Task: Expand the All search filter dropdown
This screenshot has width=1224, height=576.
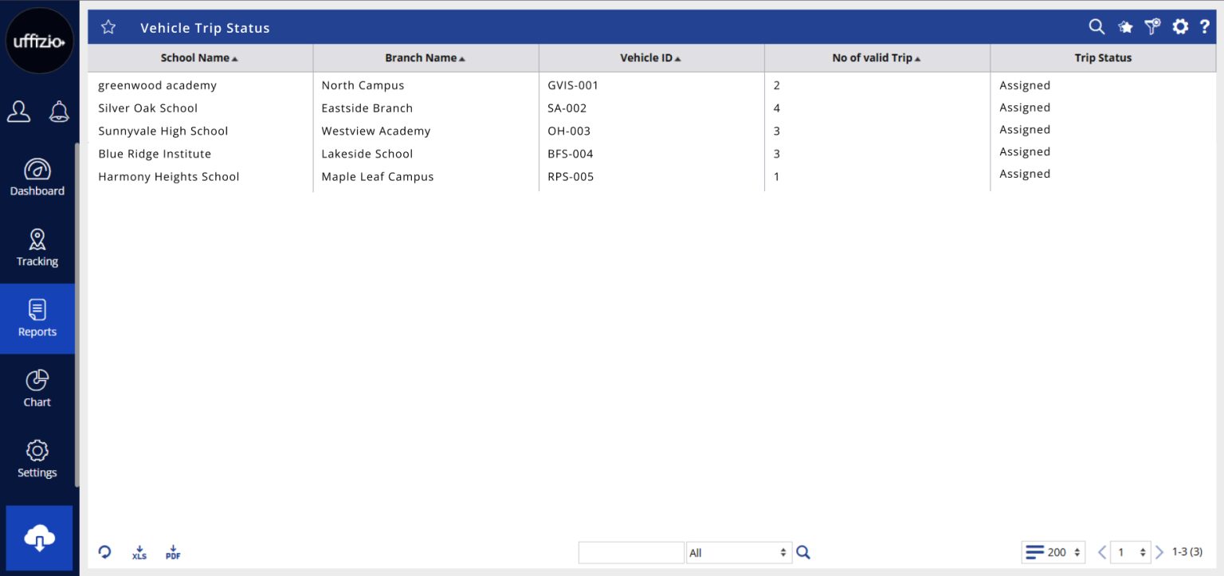Action: tap(739, 553)
